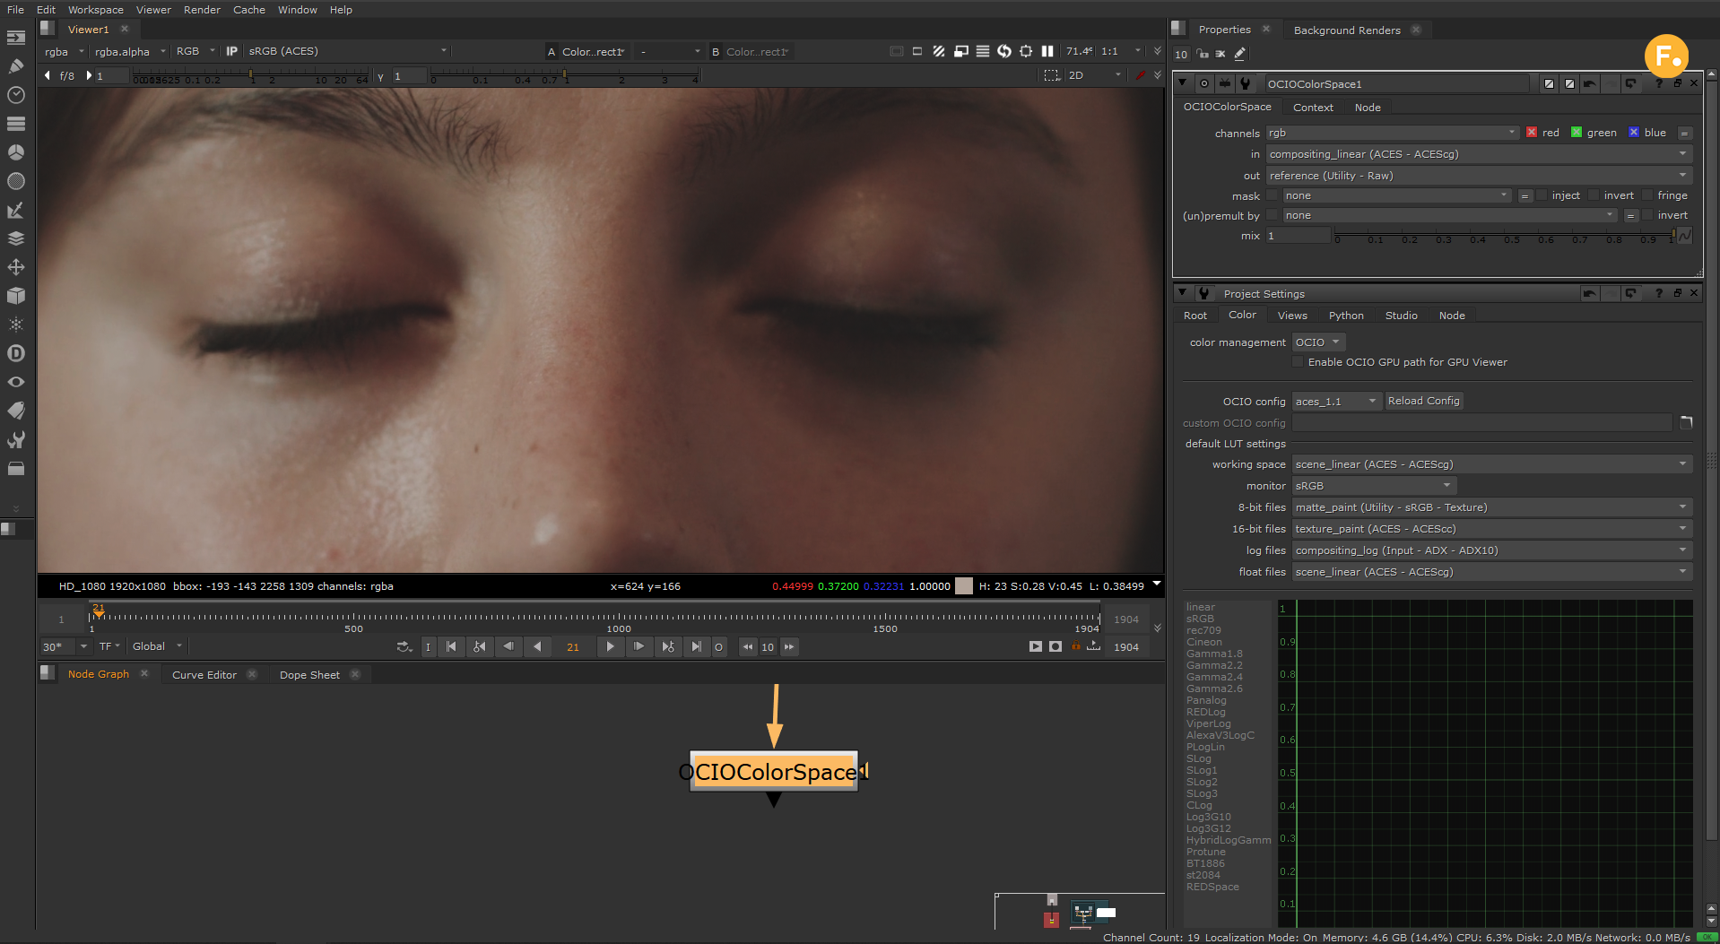1720x944 pixels.
Task: Toggle the red channel checkbox
Action: [1532, 133]
